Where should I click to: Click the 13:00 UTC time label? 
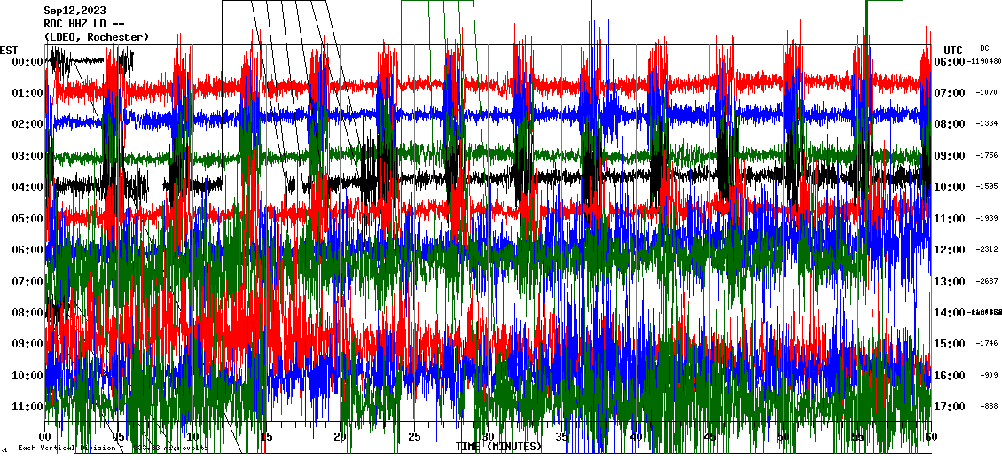[x=950, y=282]
